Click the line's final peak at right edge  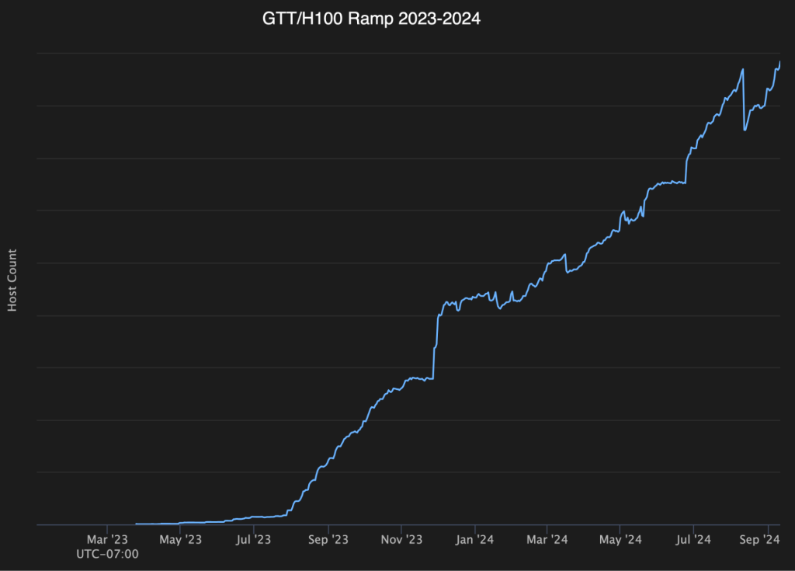click(x=779, y=62)
